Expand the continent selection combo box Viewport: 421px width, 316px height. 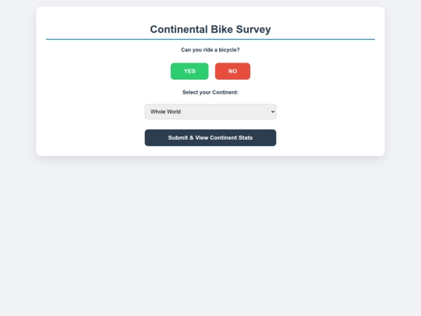pyautogui.click(x=210, y=112)
